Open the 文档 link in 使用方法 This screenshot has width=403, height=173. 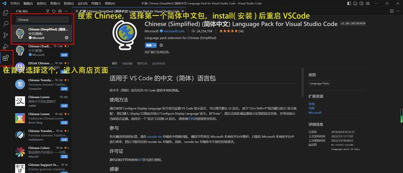(191, 119)
